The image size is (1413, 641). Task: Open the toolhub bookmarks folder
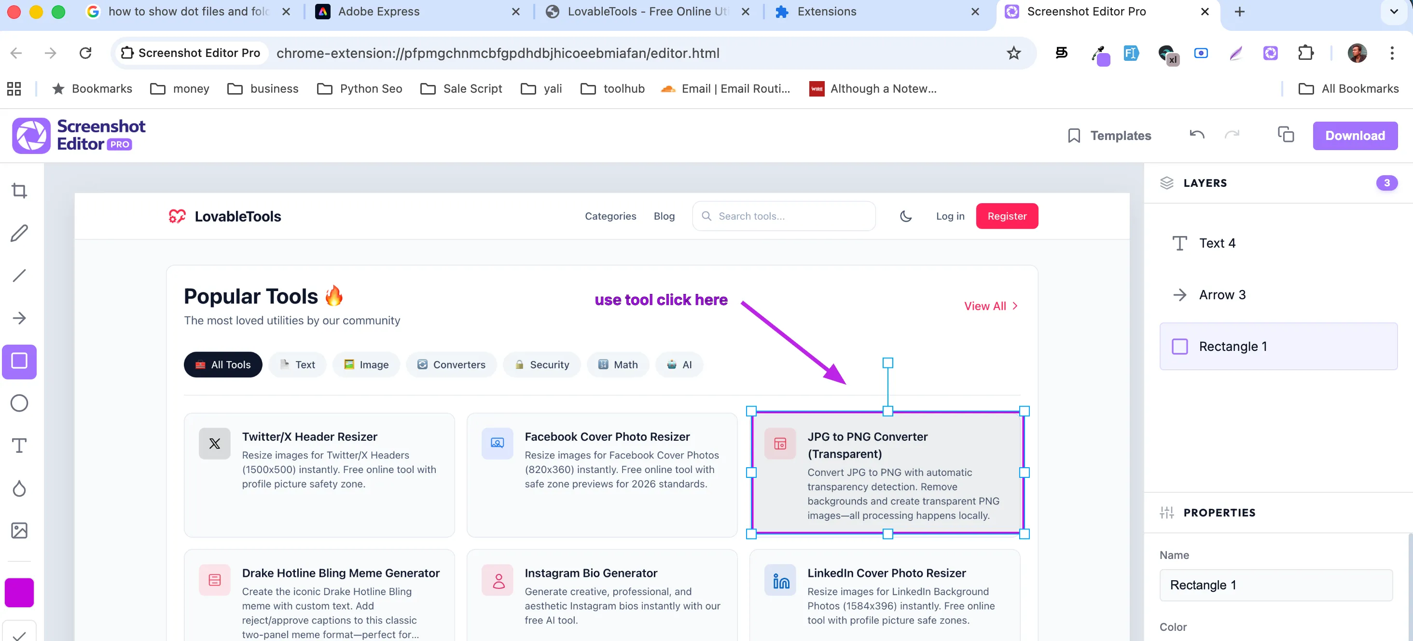tap(613, 88)
